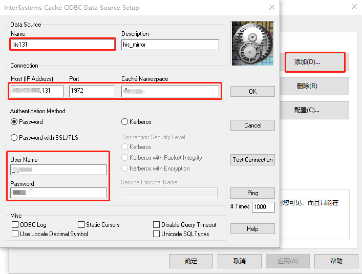Click the Ping button
The width and height of the screenshot is (362, 274).
click(x=252, y=193)
